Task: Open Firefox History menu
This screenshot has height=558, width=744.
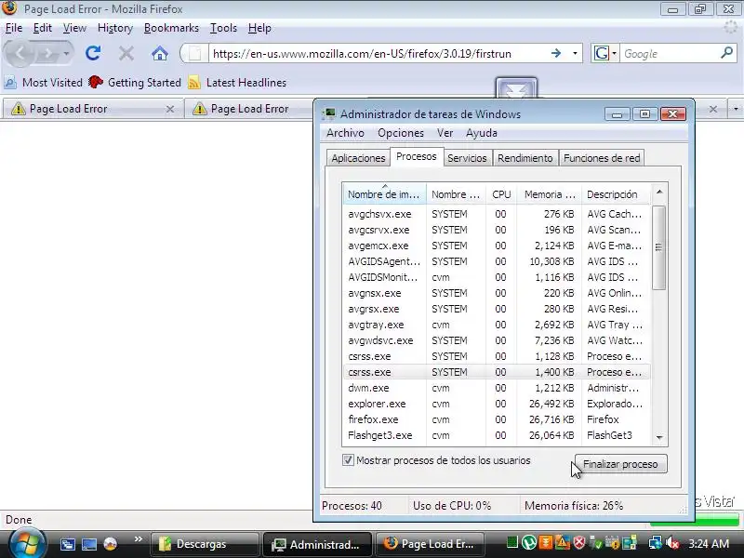Action: 114,28
